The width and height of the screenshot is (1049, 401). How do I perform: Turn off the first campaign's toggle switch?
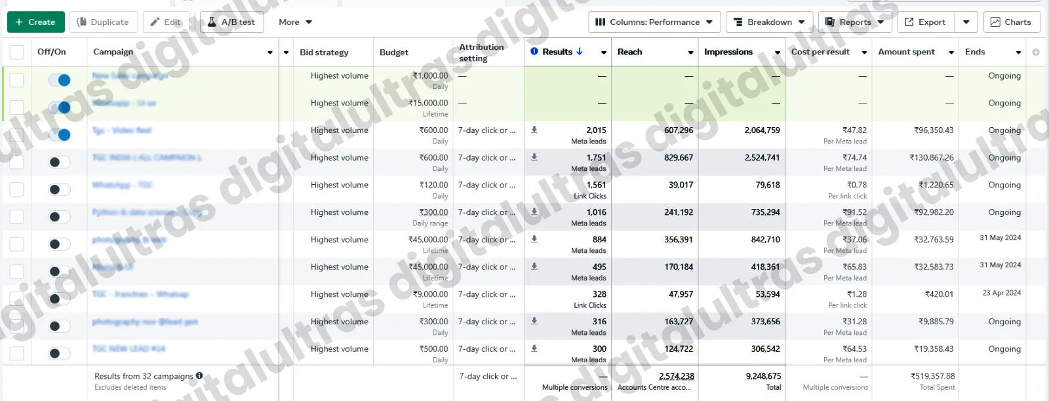[x=60, y=80]
